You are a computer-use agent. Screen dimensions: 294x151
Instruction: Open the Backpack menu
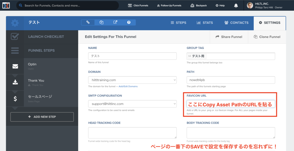coord(199,5)
